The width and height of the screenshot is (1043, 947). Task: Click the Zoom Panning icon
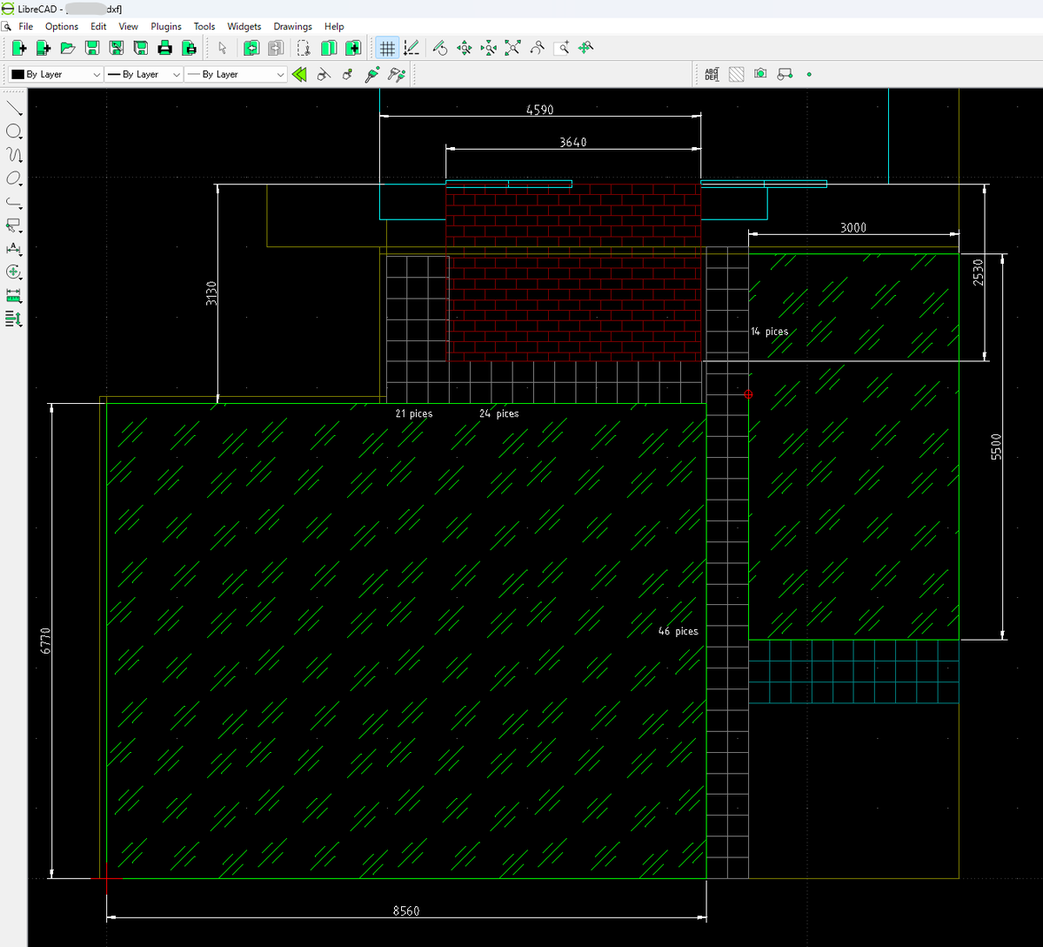586,48
